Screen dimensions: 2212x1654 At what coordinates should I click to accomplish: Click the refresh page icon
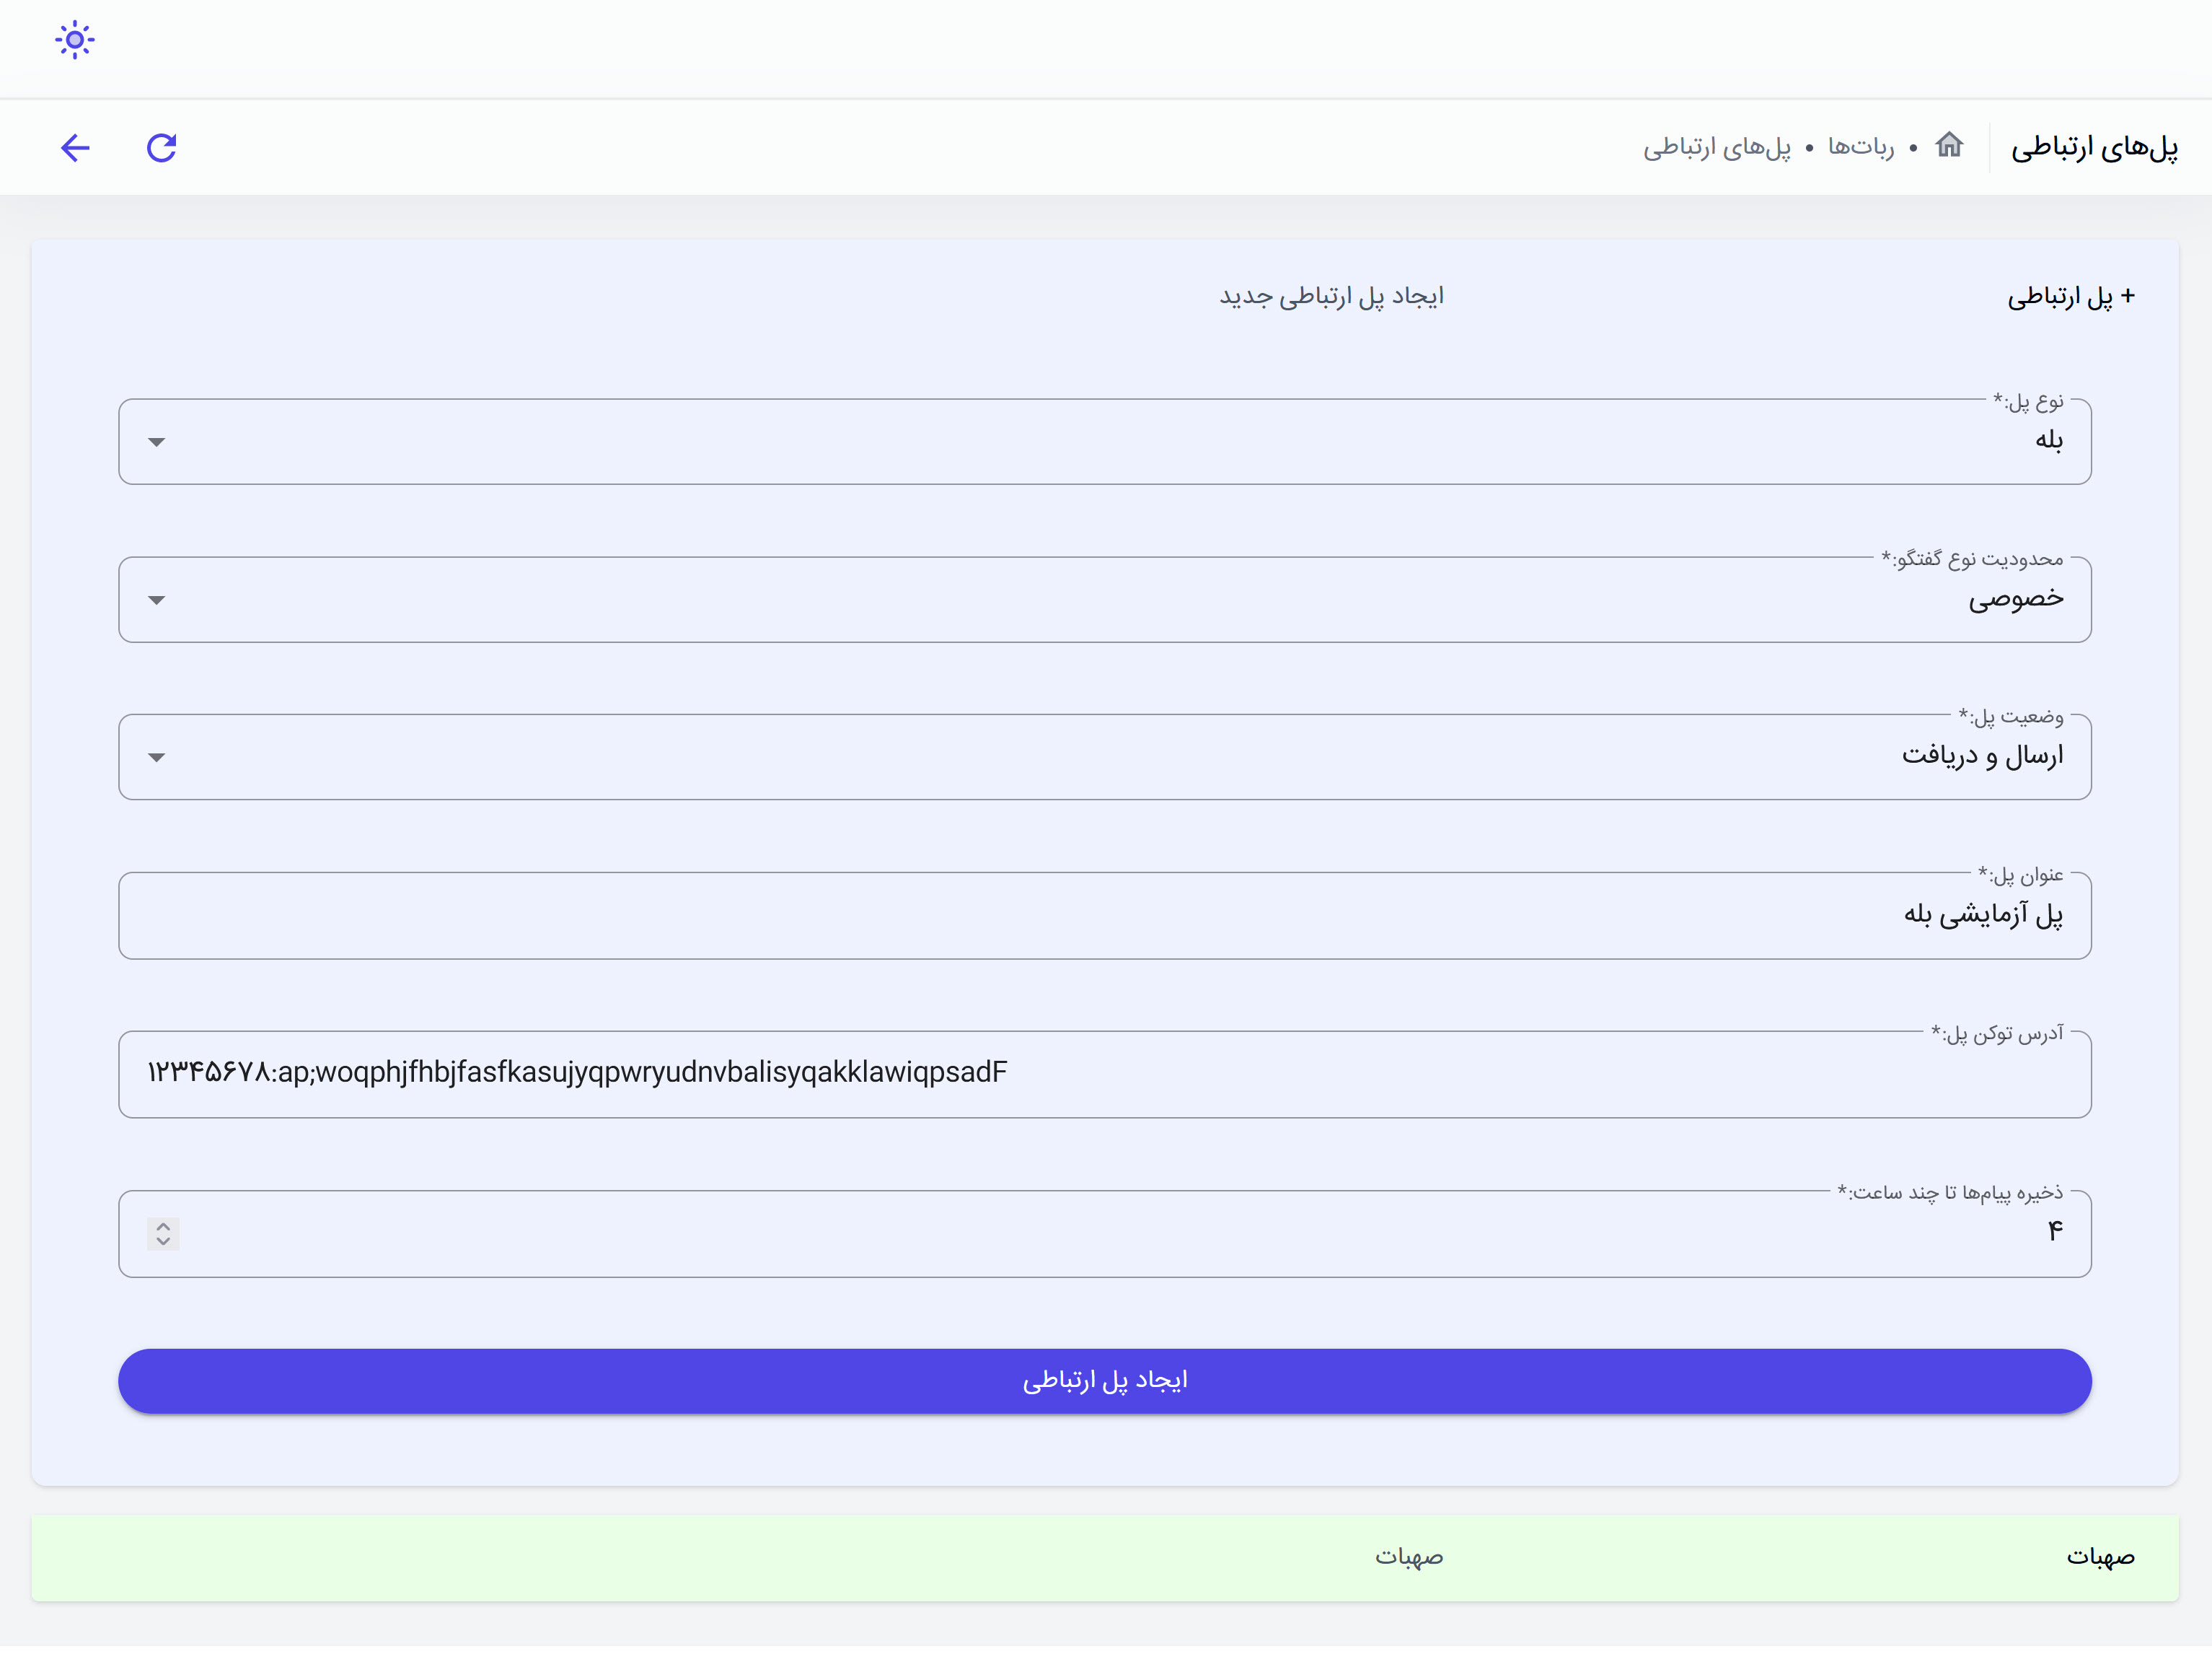point(162,148)
